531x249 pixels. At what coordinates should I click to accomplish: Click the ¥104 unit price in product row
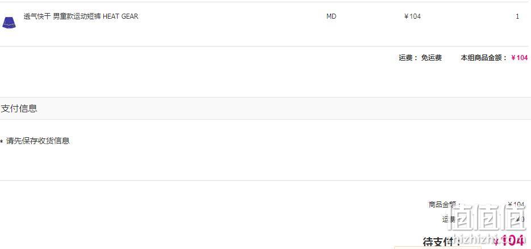412,16
